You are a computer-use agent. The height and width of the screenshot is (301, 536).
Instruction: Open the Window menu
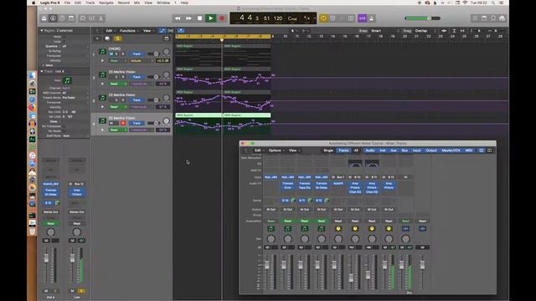point(163,3)
